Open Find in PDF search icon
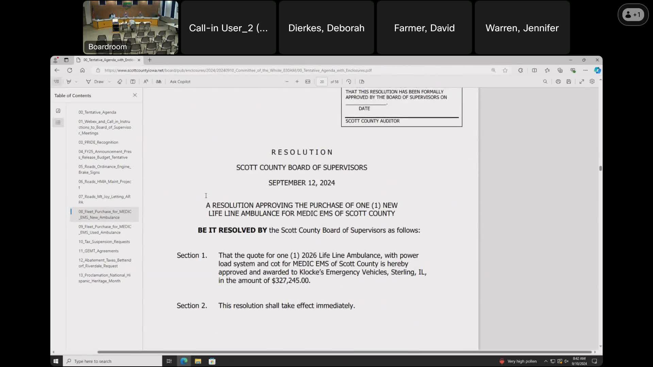The height and width of the screenshot is (367, 653). pos(545,82)
